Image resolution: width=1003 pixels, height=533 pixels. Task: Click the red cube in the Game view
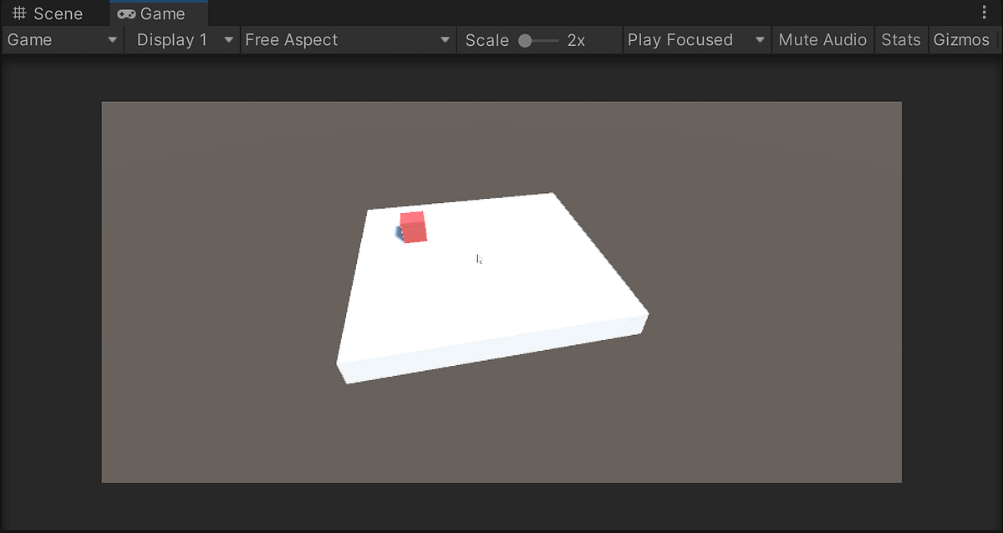[413, 226]
